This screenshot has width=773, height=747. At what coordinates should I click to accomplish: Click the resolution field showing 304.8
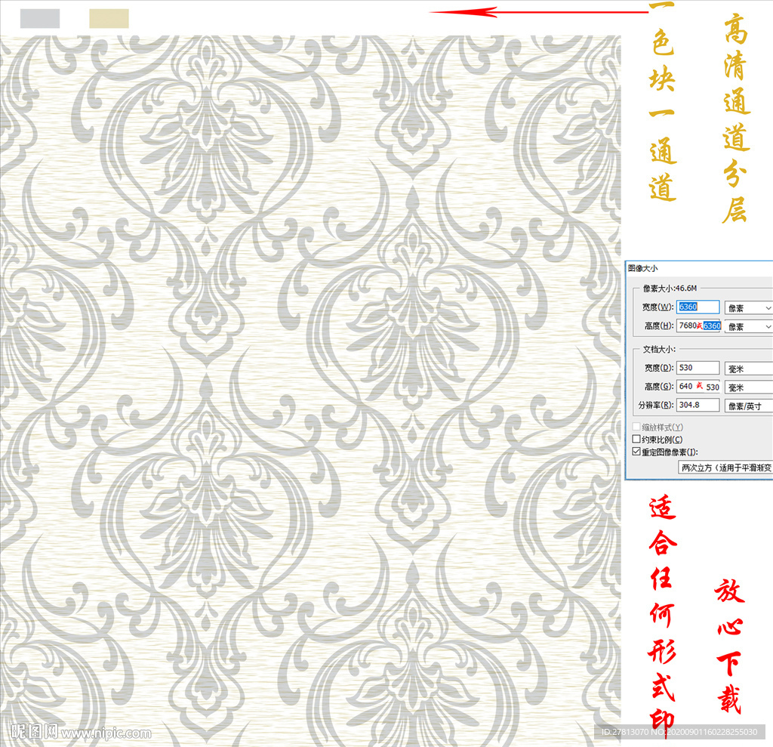698,405
